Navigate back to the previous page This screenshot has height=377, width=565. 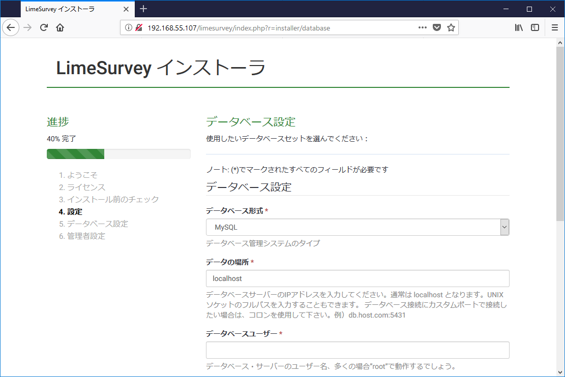point(11,27)
